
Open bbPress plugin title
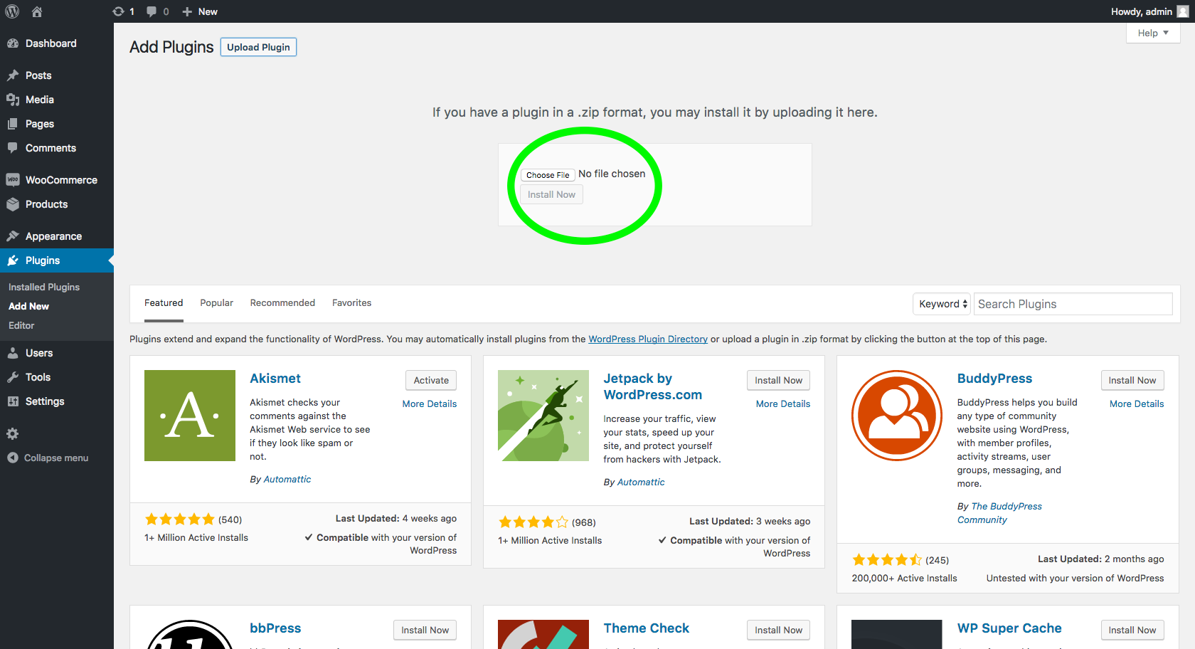[x=275, y=628]
